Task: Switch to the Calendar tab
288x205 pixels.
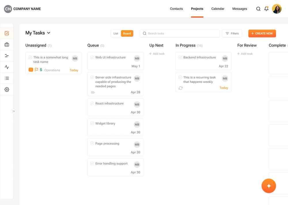Action: click(218, 9)
